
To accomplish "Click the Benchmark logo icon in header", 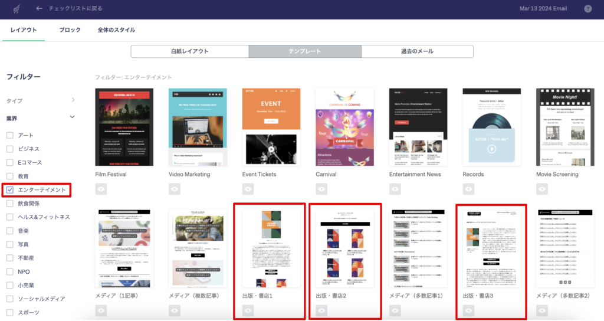I will click(x=15, y=9).
